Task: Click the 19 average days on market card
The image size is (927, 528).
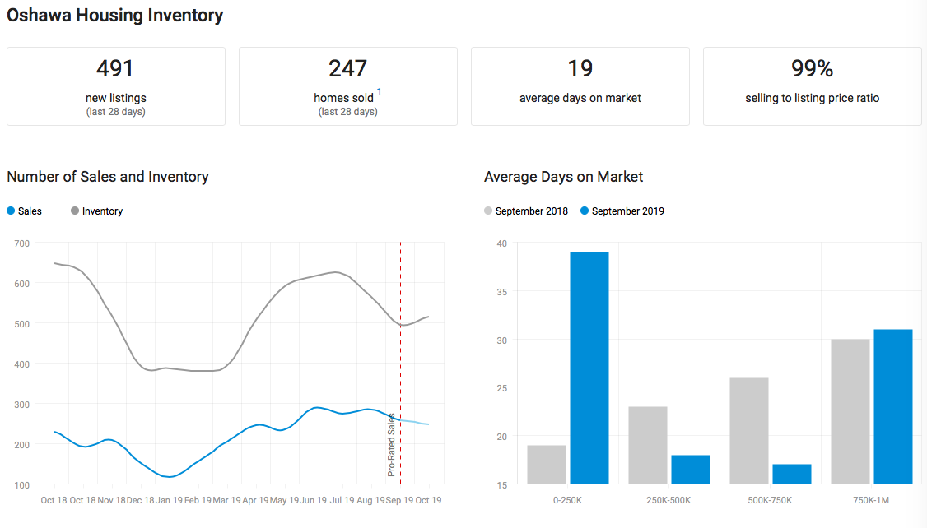Action: (x=580, y=86)
